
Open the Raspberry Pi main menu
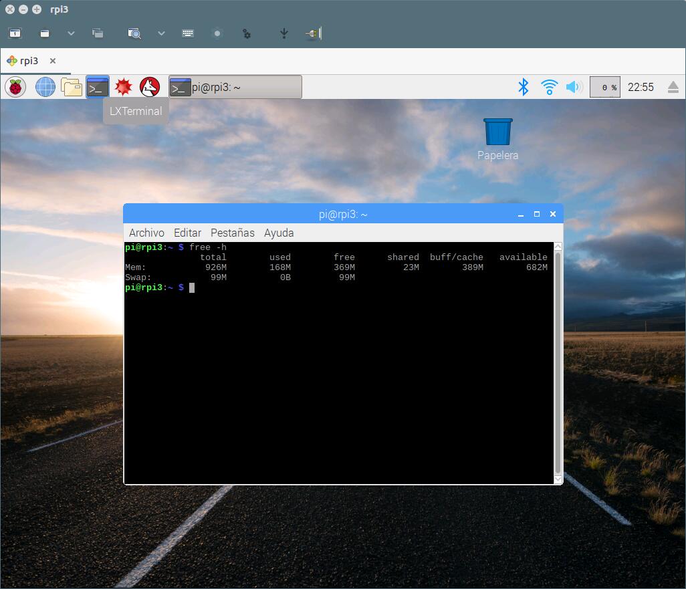tap(15, 87)
